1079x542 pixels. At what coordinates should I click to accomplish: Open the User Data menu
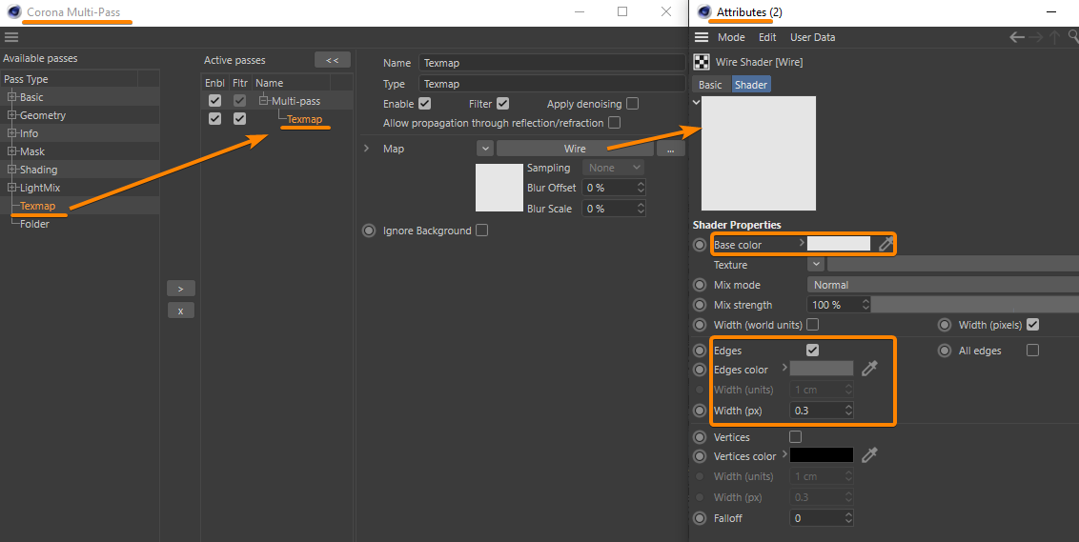coord(813,37)
